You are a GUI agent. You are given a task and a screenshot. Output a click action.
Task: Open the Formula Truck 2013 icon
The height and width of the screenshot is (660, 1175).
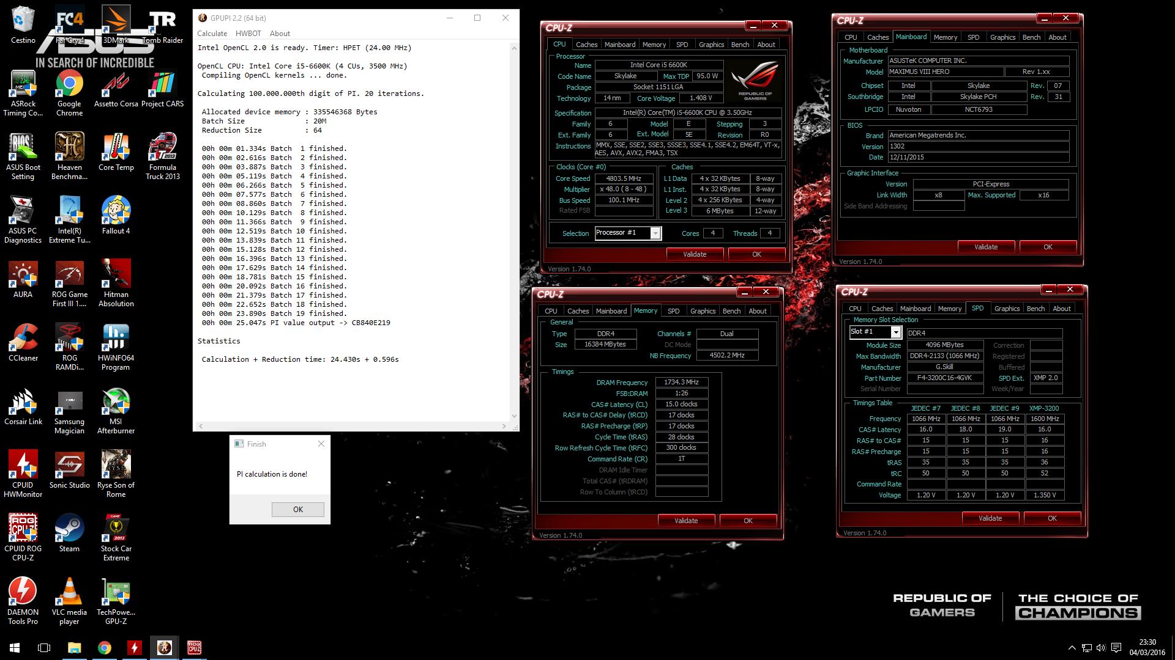[x=163, y=157]
